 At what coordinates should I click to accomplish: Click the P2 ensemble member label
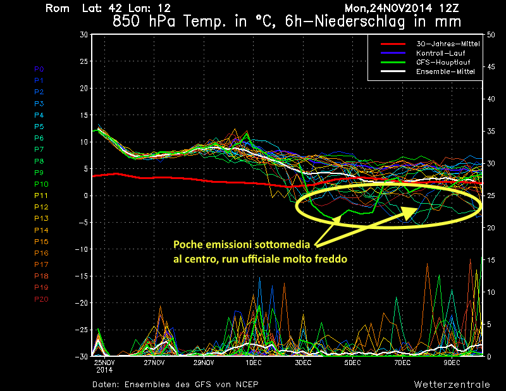[x=39, y=92]
